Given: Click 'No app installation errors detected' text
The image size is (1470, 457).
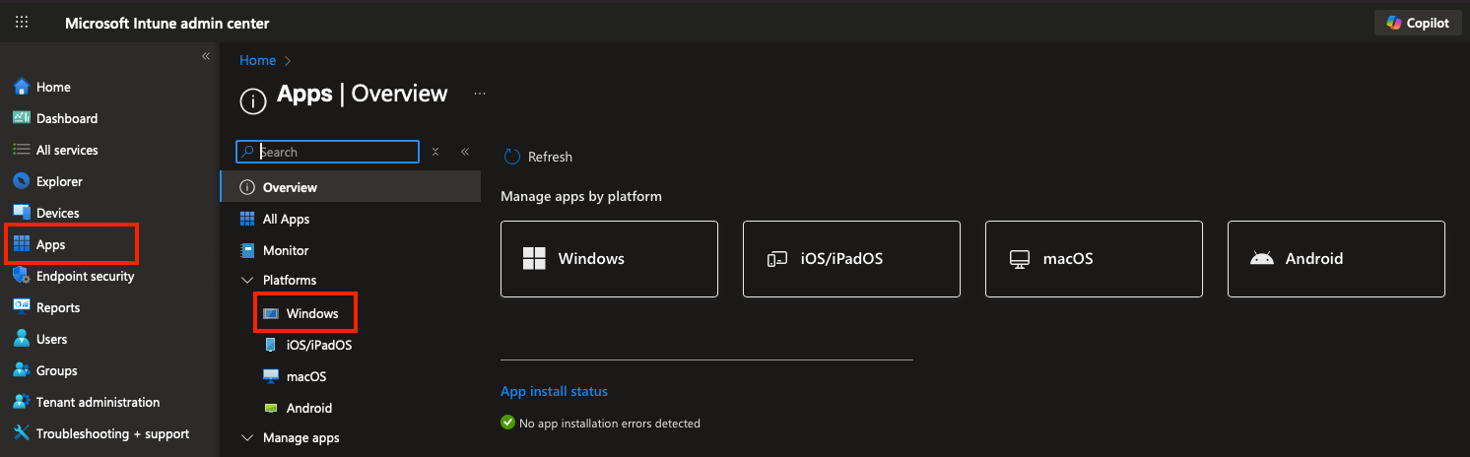Looking at the screenshot, I should point(610,424).
